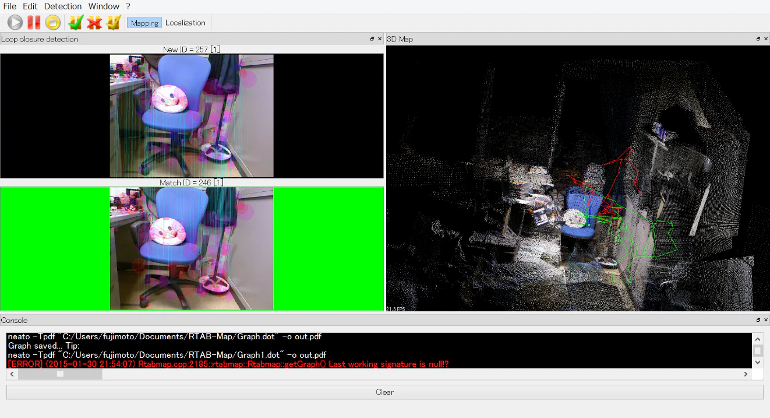Switch to Localization mode

[185, 23]
